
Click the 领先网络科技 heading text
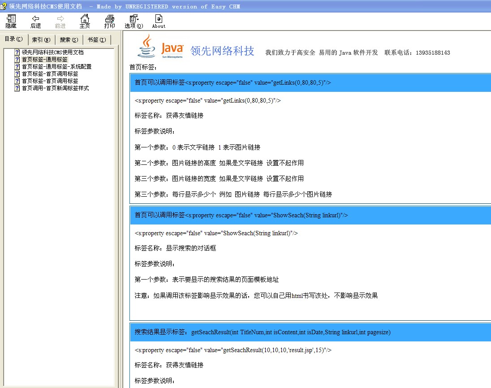pos(222,51)
